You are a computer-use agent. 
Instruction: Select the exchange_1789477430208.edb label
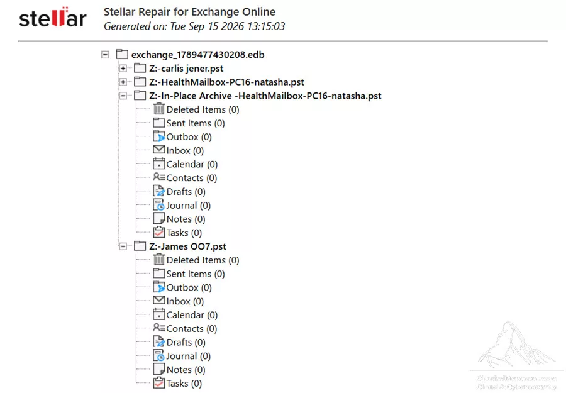point(198,55)
